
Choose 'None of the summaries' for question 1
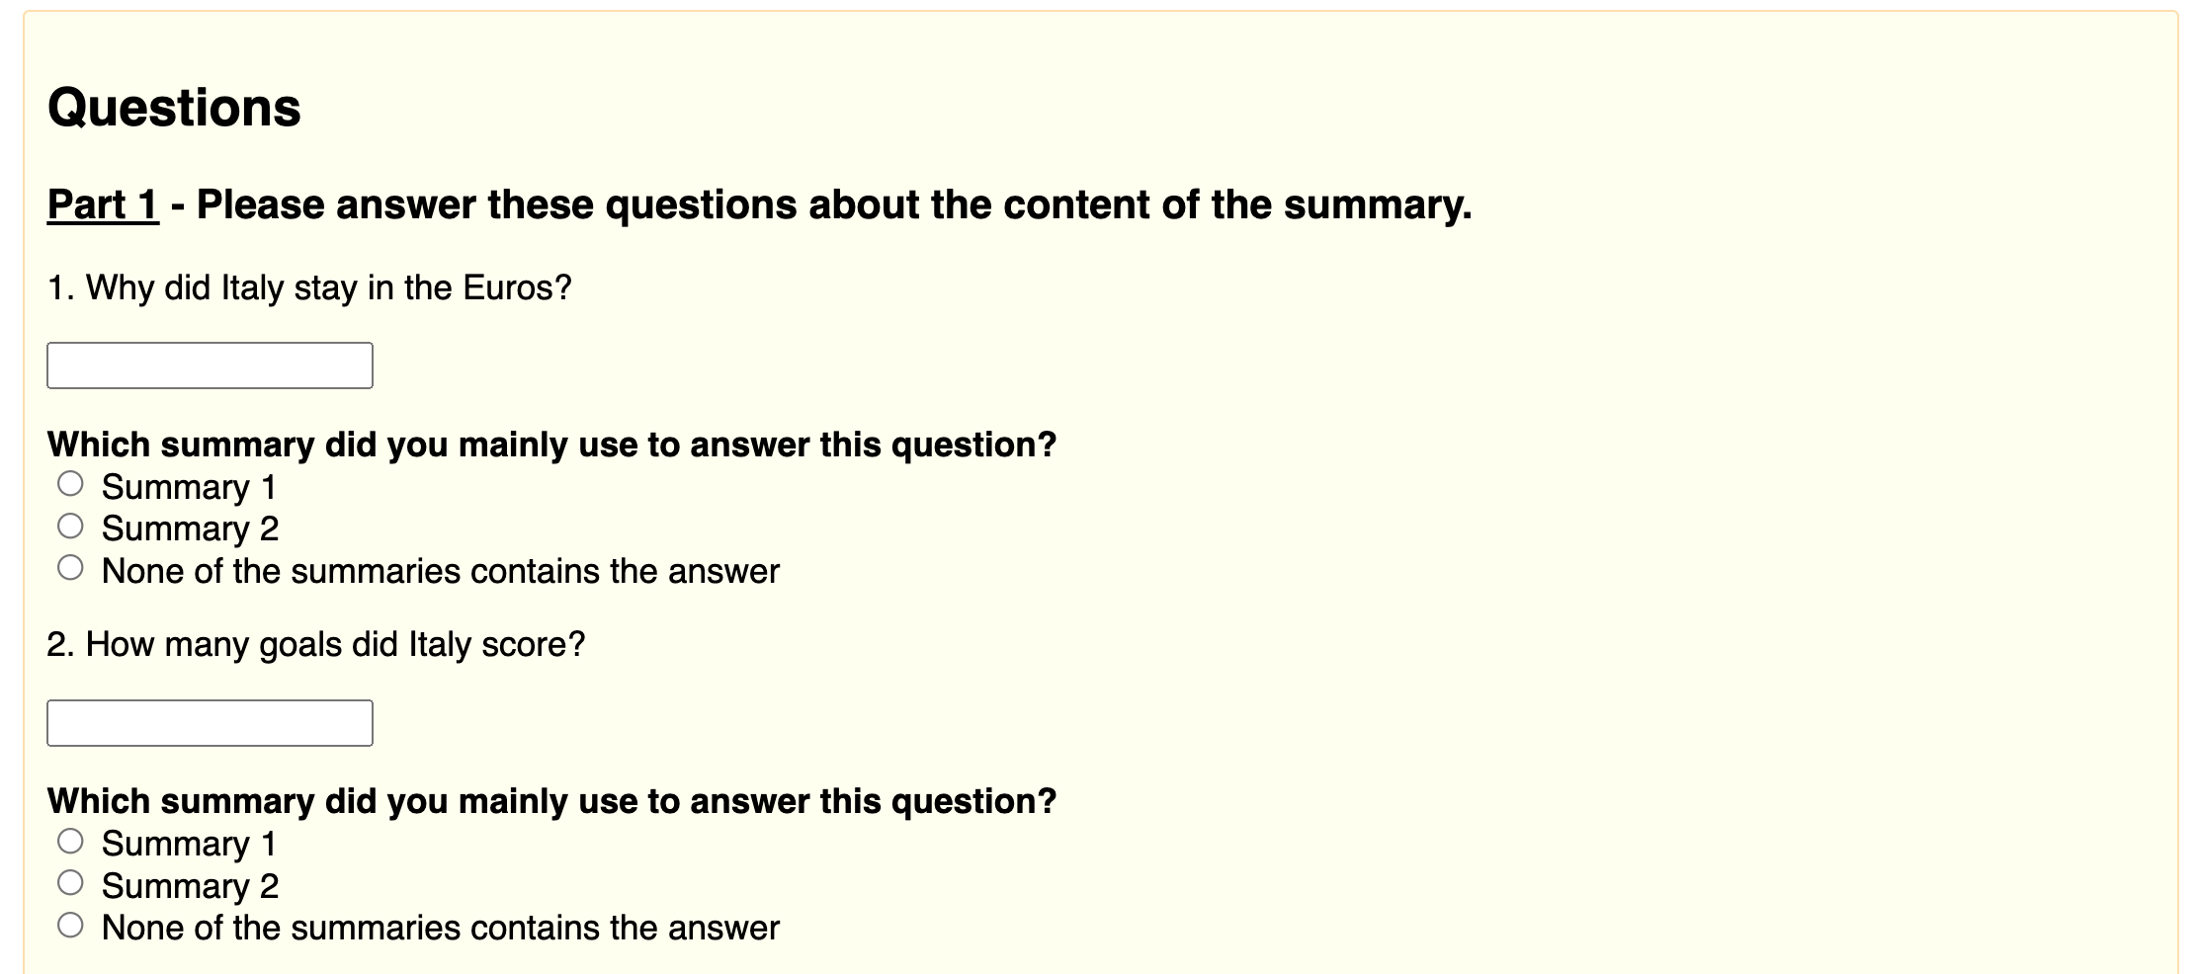click(70, 568)
